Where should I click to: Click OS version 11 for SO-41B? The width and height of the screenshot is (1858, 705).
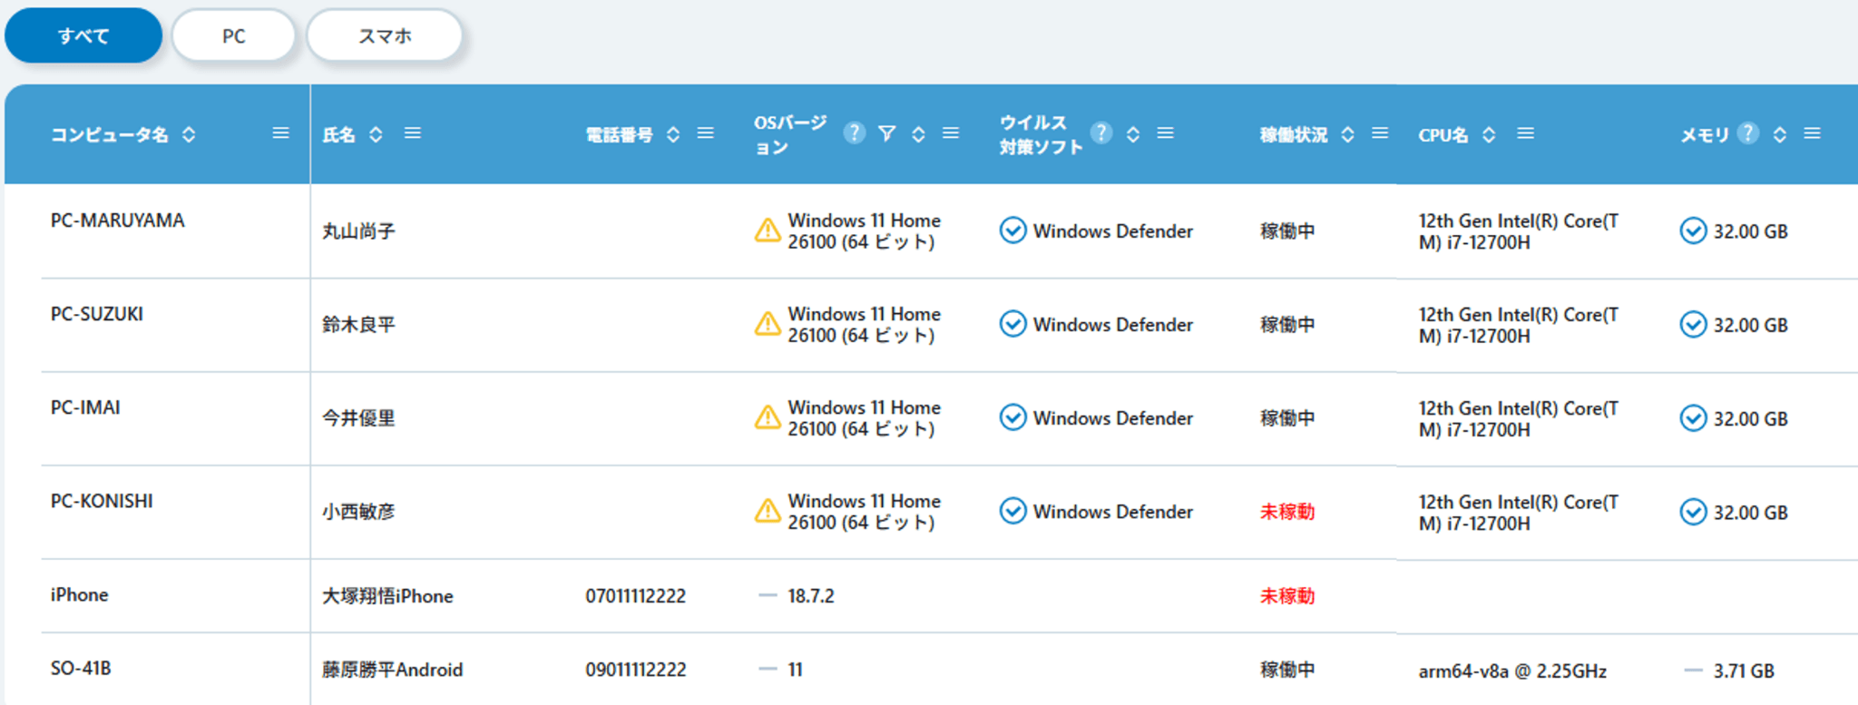point(795,670)
